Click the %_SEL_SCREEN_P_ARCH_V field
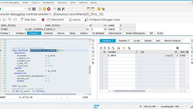Viewport: 193px width, 109px height. (x=55, y=29)
